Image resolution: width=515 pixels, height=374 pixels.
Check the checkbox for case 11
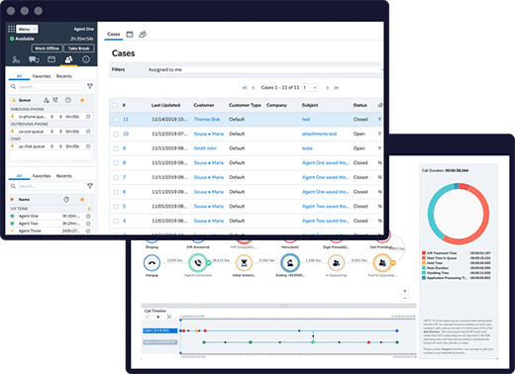pos(116,120)
